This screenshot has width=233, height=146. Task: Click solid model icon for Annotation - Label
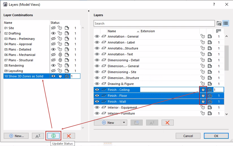click(210, 42)
